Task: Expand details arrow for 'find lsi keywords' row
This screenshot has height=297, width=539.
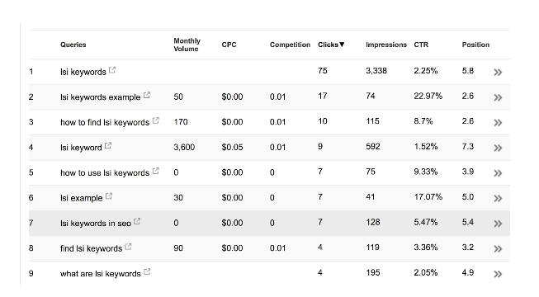Action: pyautogui.click(x=498, y=249)
